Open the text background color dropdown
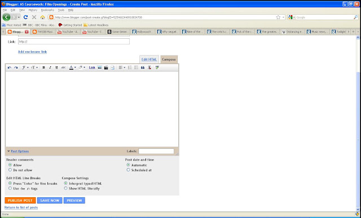 point(82,67)
